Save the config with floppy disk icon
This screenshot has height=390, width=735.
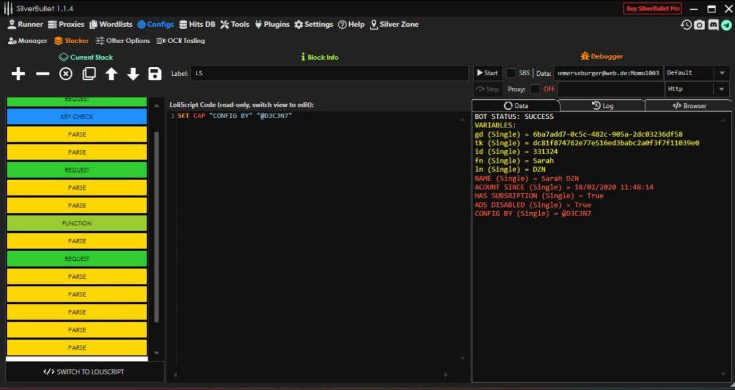(154, 74)
